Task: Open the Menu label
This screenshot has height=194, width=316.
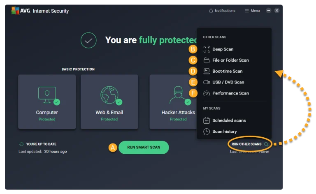Action: 255,11
